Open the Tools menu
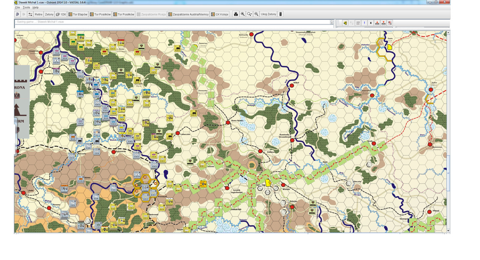The height and width of the screenshot is (260, 480). click(26, 8)
